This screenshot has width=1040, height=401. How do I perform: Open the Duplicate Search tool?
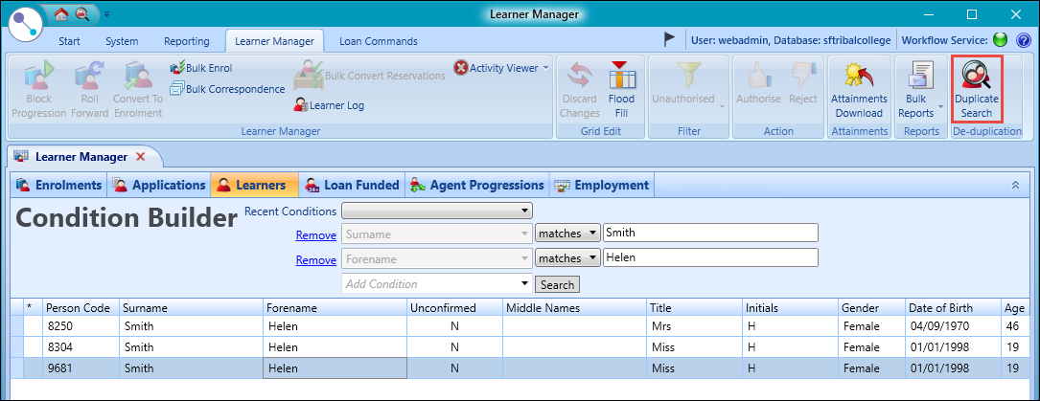click(977, 89)
